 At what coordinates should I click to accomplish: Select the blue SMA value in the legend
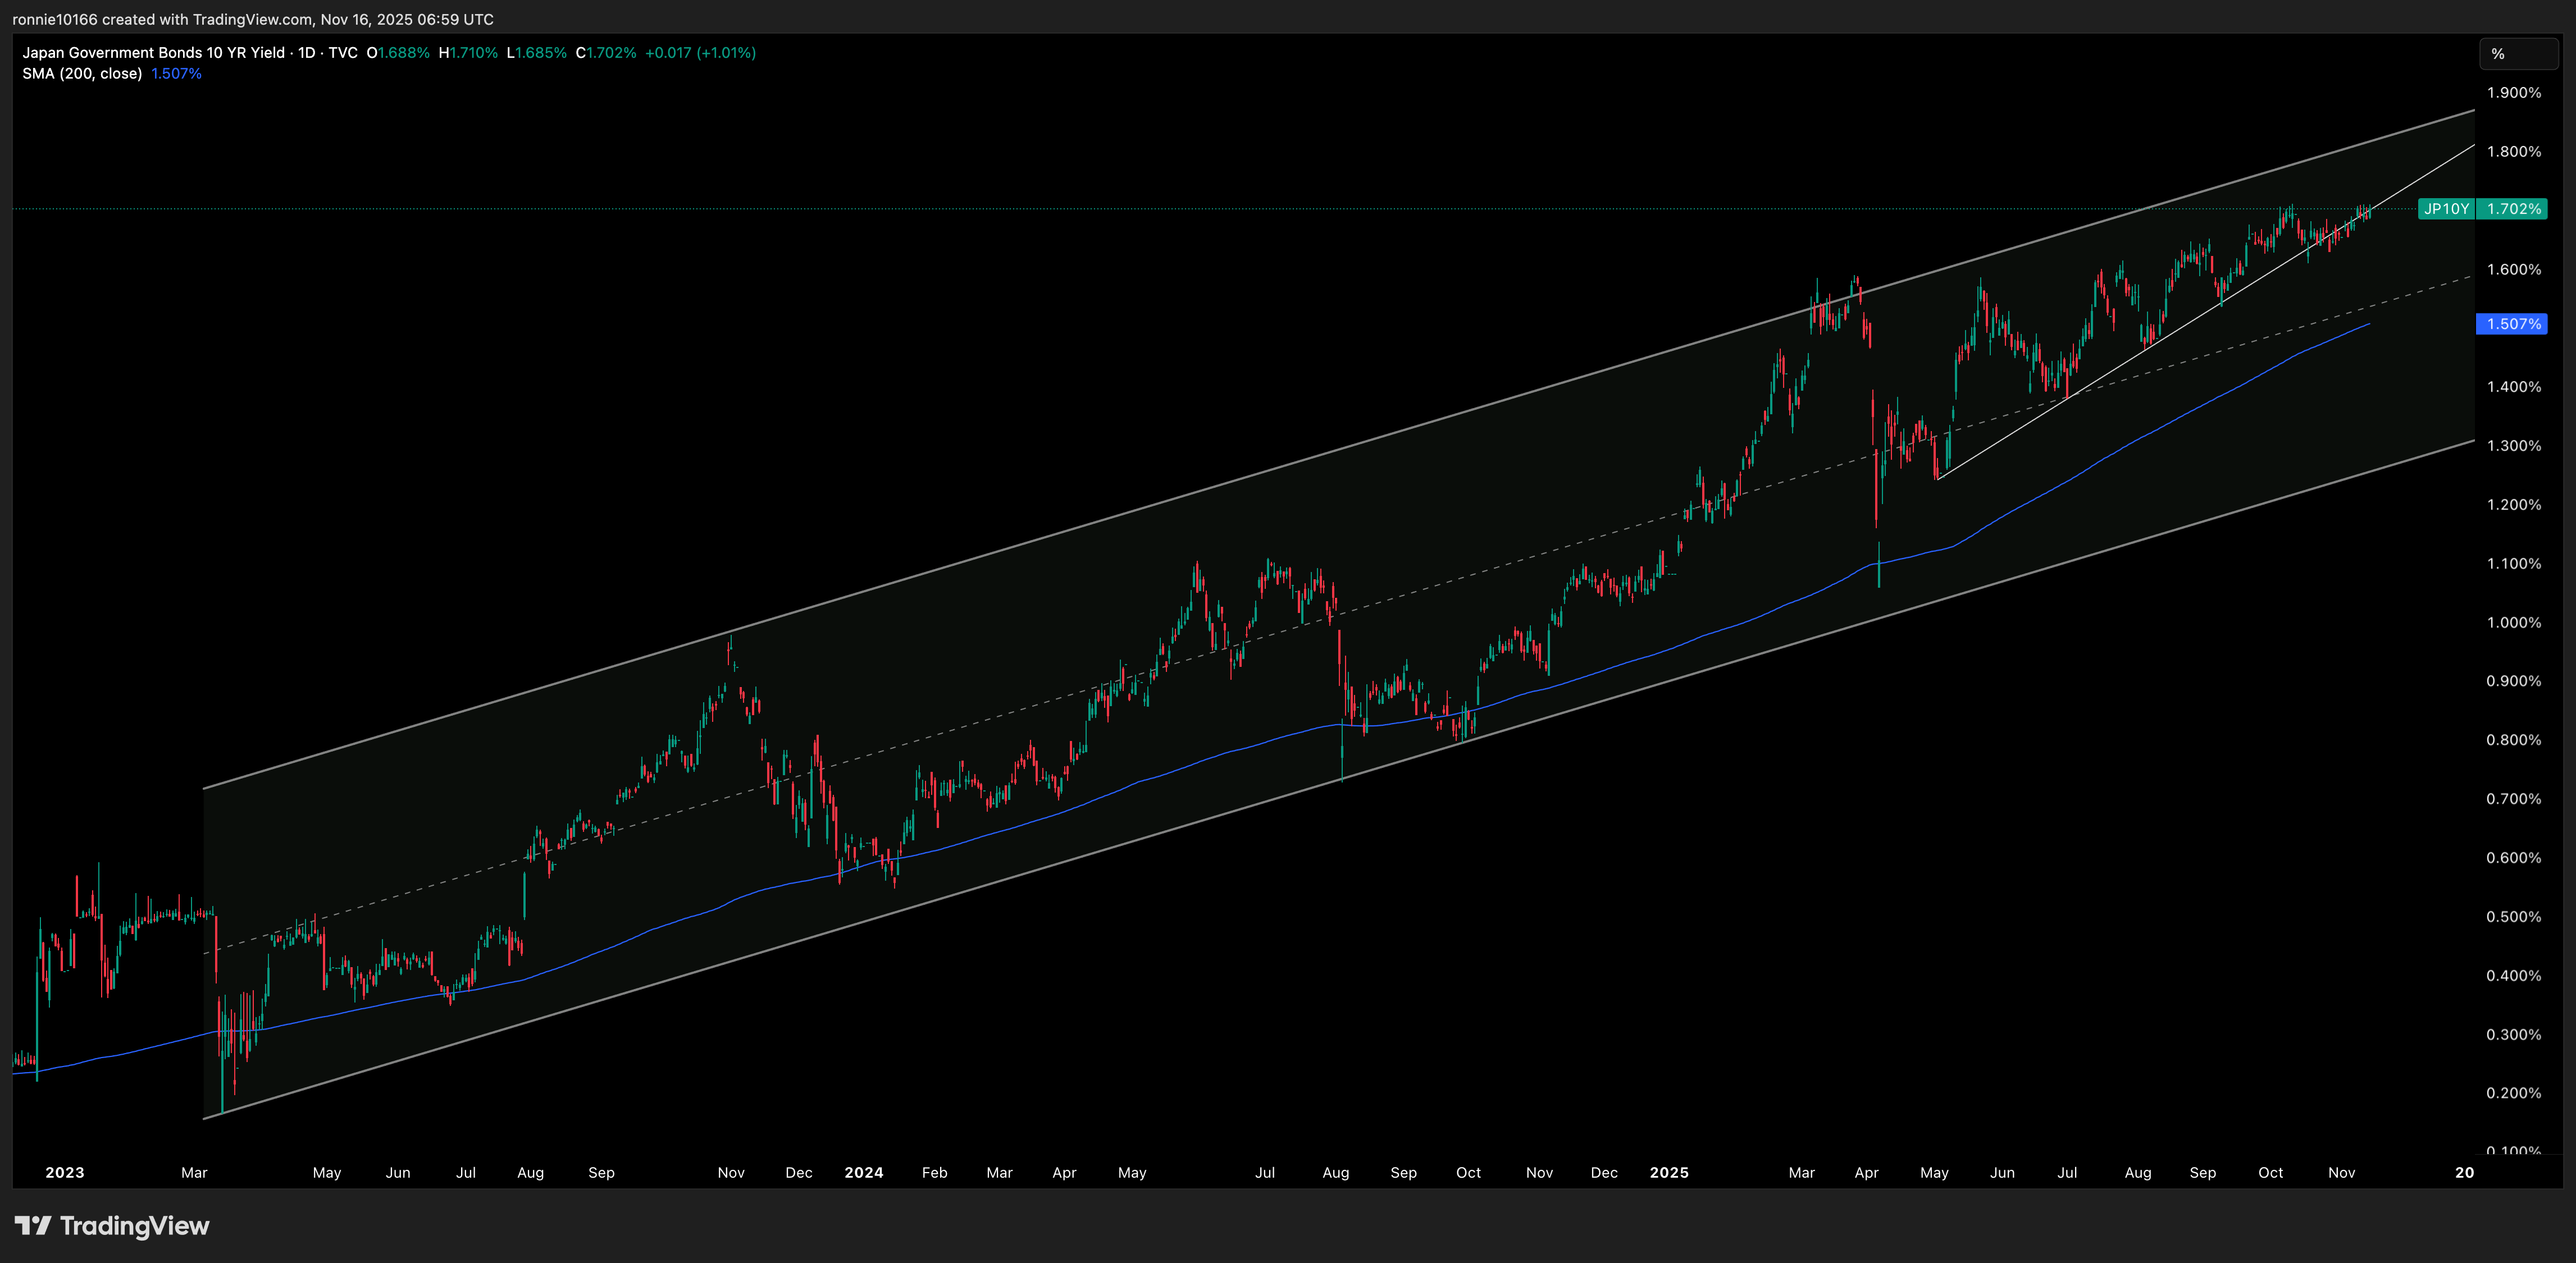coord(176,73)
